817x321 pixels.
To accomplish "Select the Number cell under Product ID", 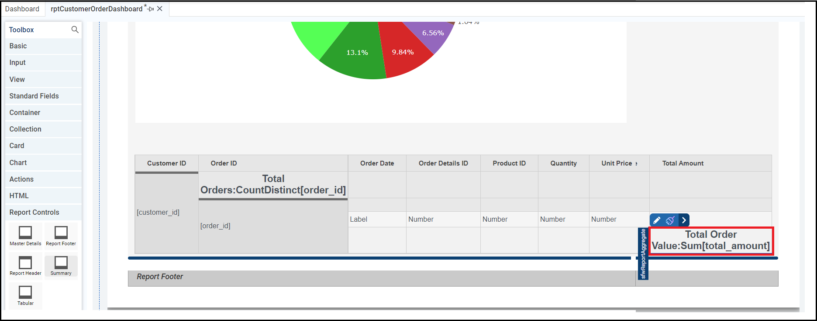I will click(x=509, y=220).
